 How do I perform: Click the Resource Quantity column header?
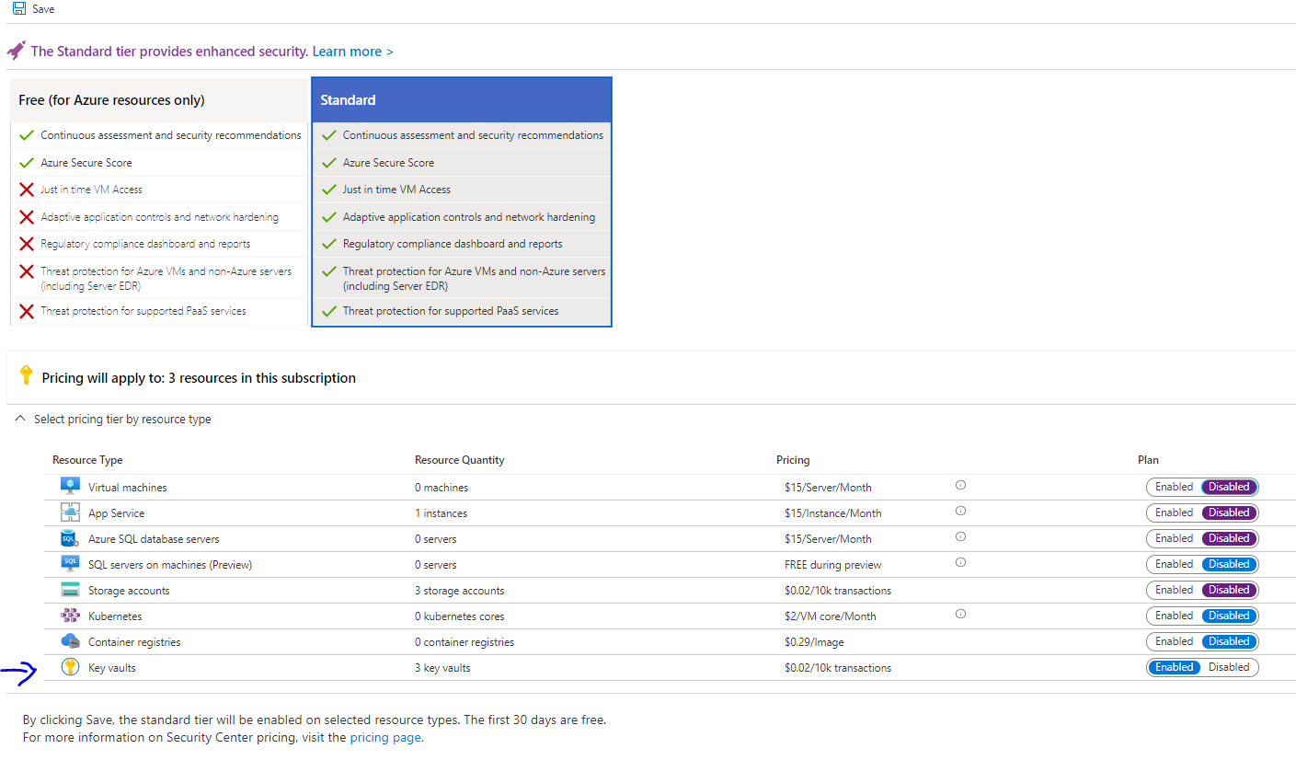(460, 460)
